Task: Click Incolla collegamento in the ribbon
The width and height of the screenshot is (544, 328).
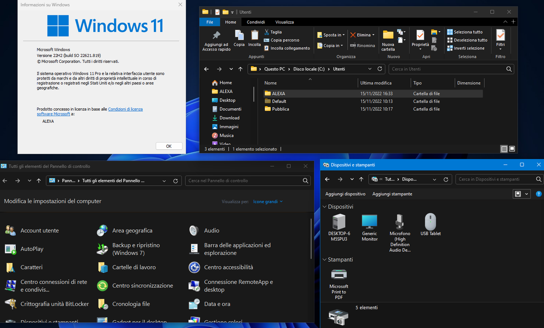Action: pos(287,48)
